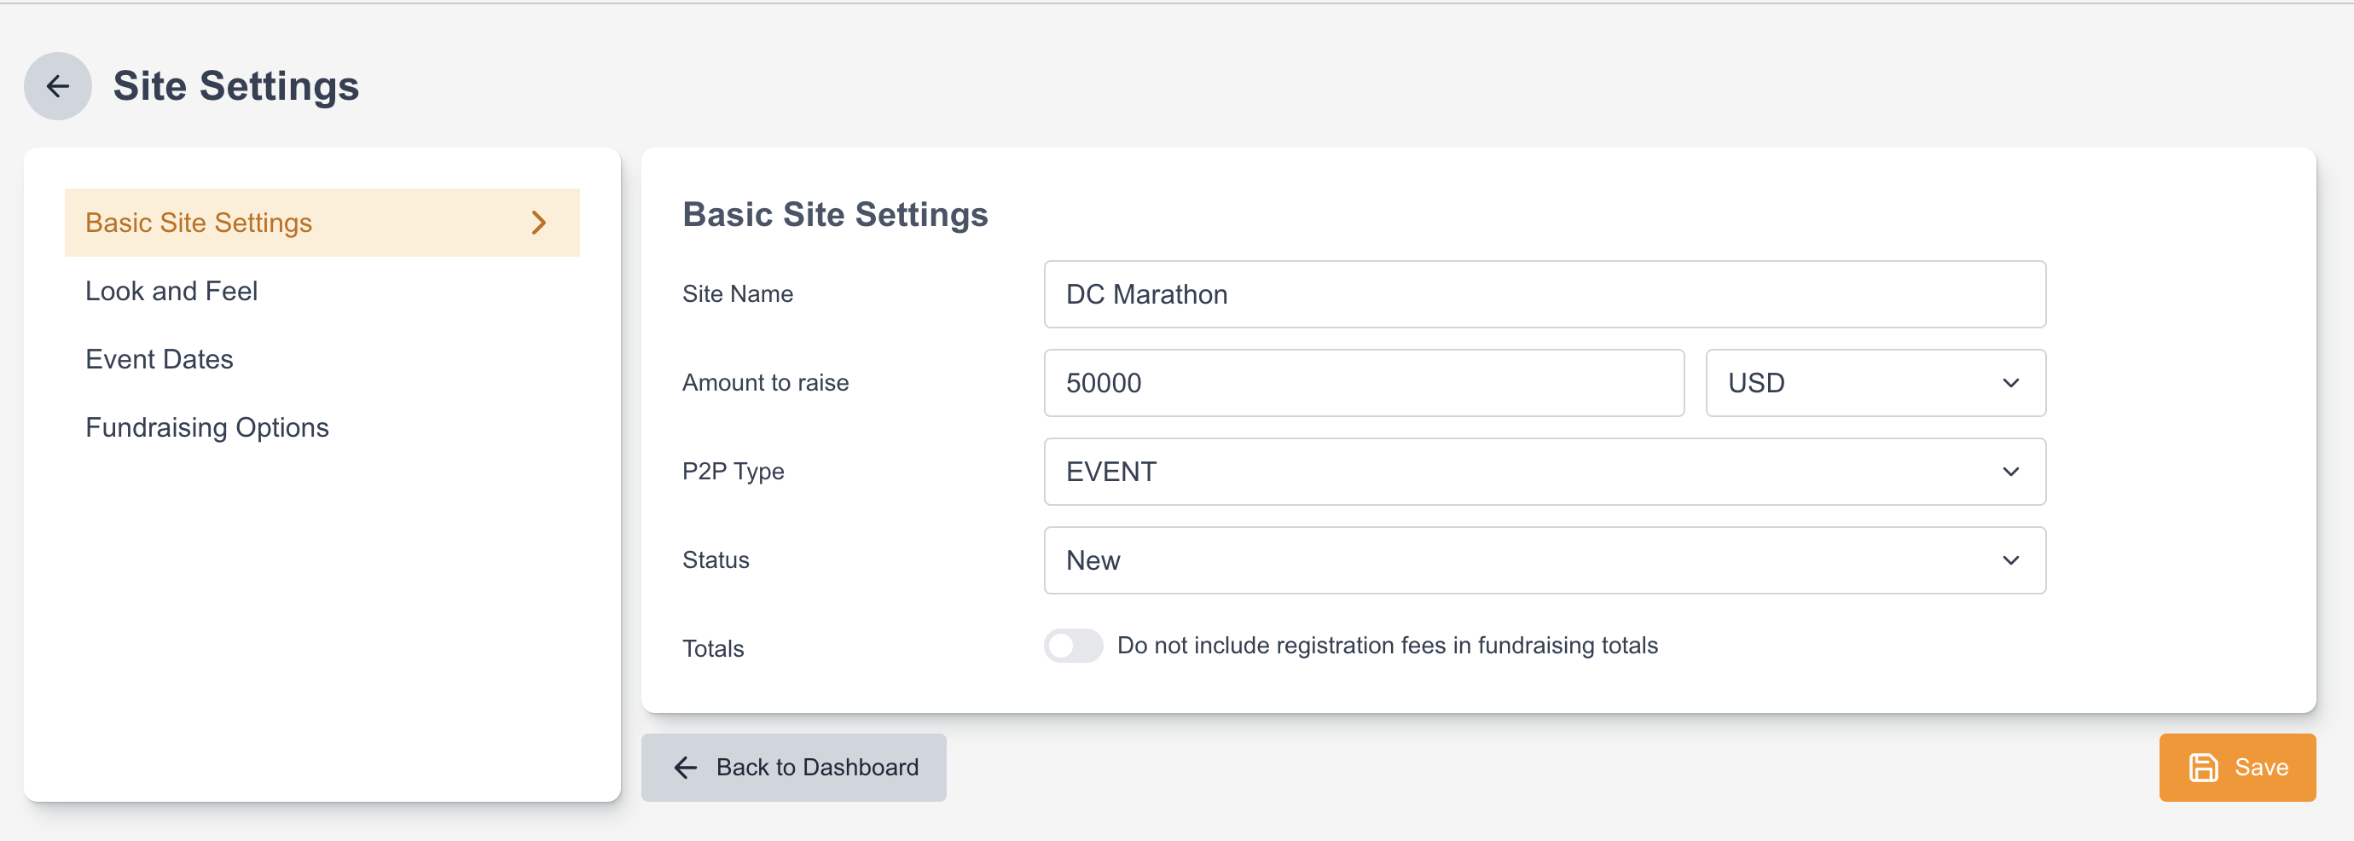Save the site settings

pos(2237,767)
